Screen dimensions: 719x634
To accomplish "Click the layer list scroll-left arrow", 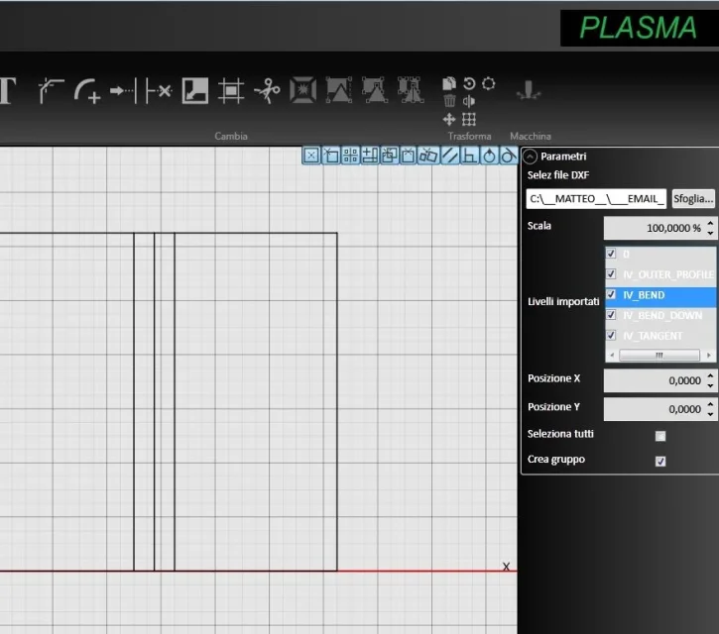I will (612, 356).
